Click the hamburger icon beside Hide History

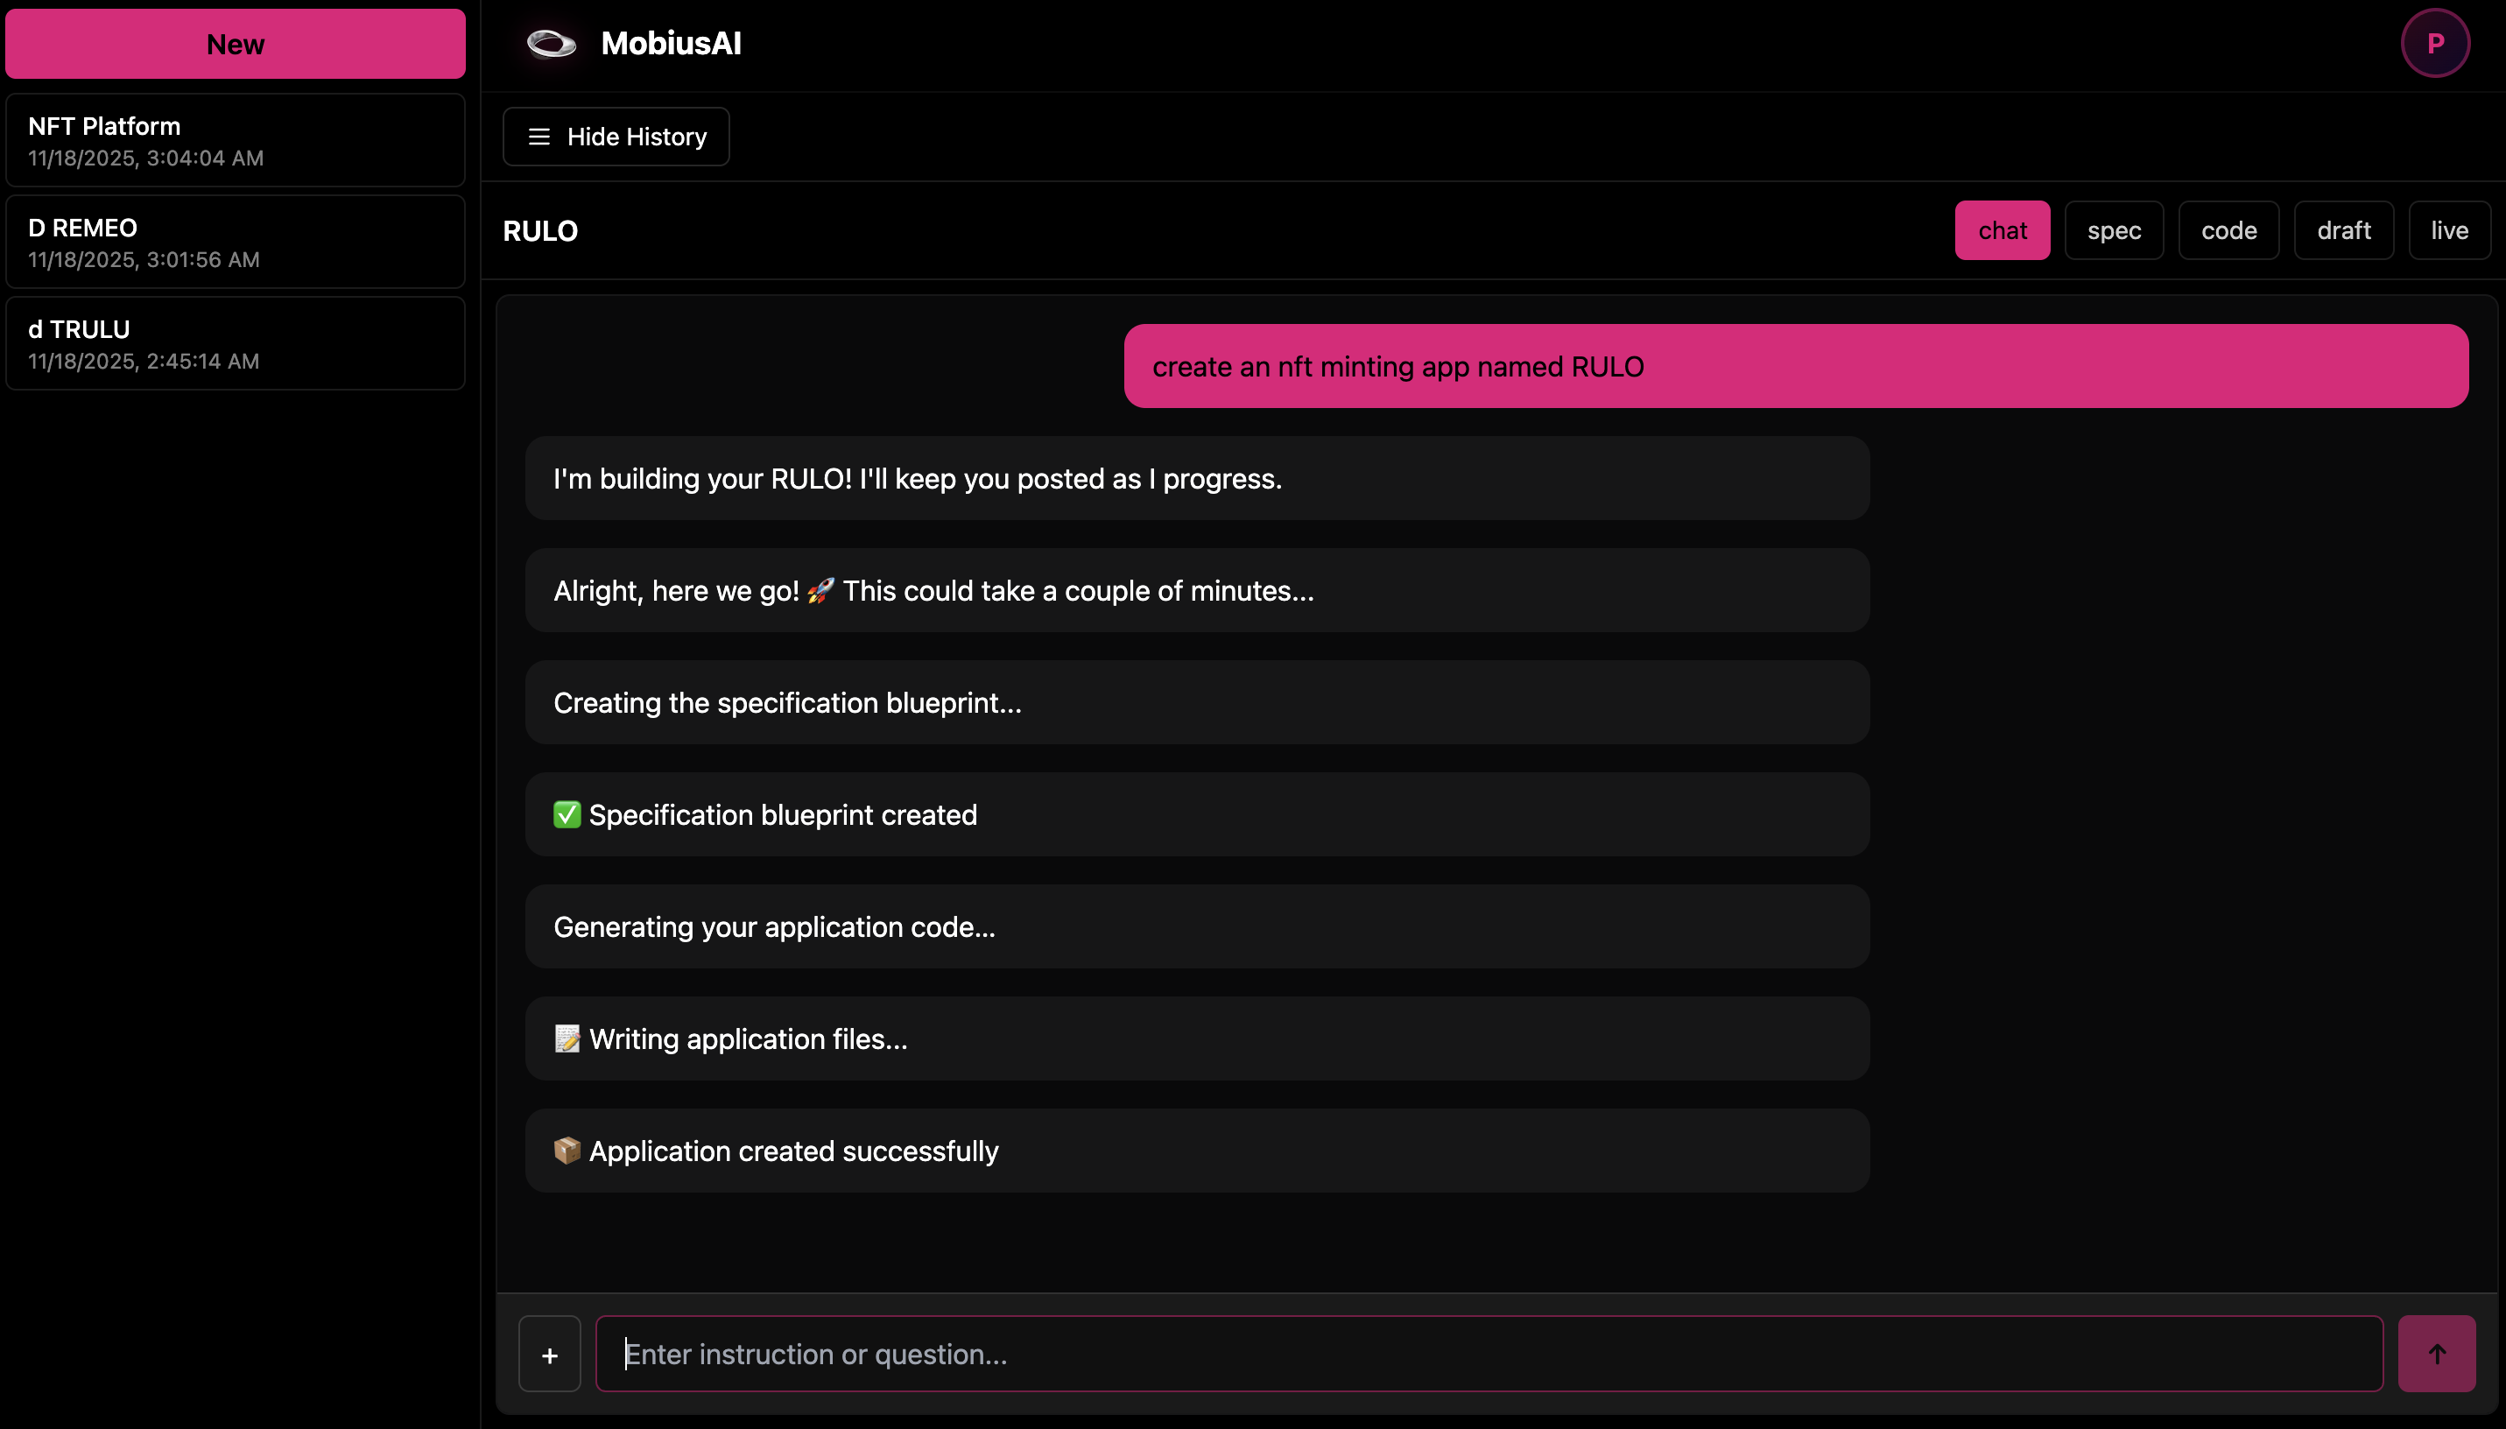tap(539, 137)
